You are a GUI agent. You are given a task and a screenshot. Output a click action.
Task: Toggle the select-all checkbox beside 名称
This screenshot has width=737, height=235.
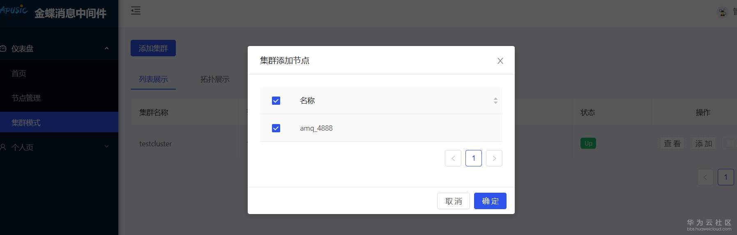pyautogui.click(x=276, y=101)
